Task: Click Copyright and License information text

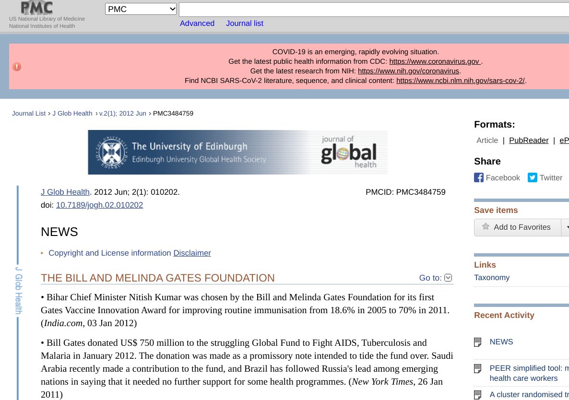Action: (x=109, y=253)
